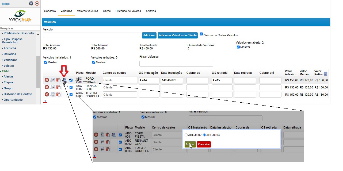Toggle Mostrar under Veículos em aberto

click(238, 47)
